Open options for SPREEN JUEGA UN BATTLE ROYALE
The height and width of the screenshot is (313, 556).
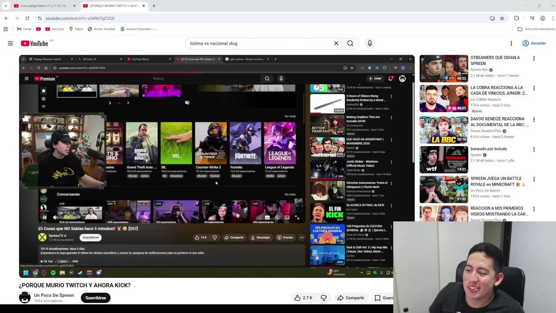534,179
